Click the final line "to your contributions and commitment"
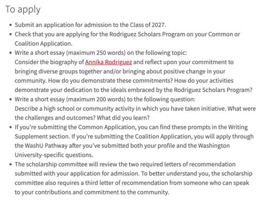This screenshot has height=202, width=264. (92, 192)
